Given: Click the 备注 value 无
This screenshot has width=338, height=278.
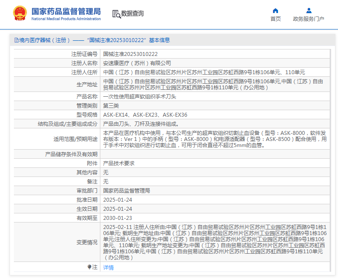Looking at the screenshot, I should tap(106, 181).
